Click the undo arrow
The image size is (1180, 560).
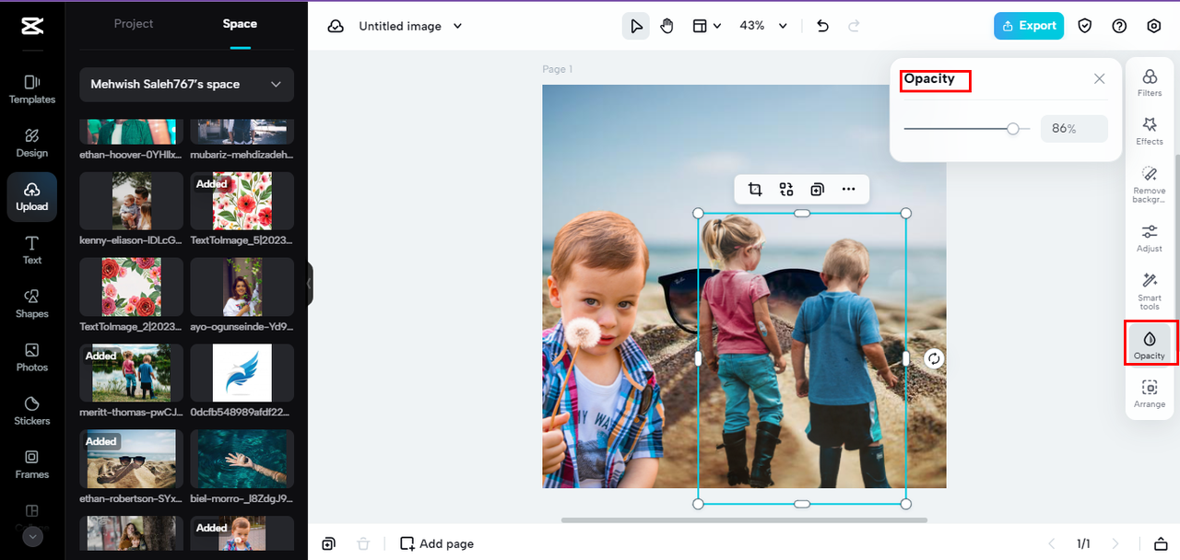click(x=823, y=26)
